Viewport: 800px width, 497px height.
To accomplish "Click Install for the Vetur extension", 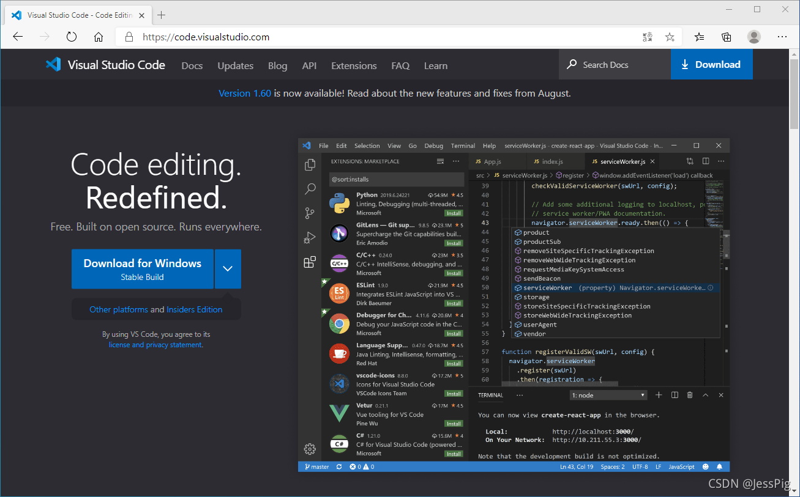I will click(454, 424).
